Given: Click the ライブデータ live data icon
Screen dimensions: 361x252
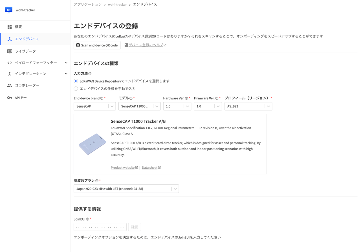Looking at the screenshot, I should 10,51.
